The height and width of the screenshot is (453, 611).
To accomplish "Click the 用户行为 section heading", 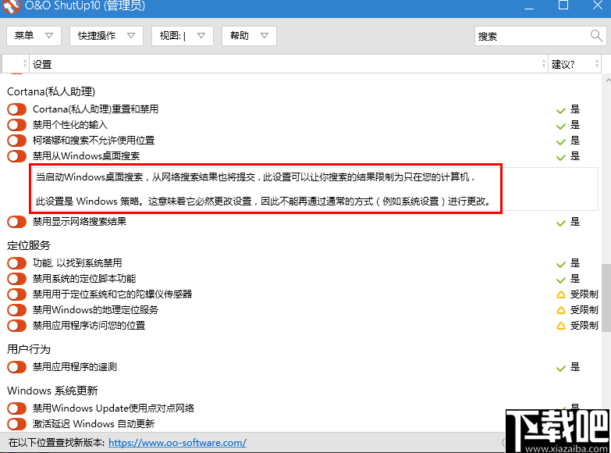I will click(x=29, y=349).
